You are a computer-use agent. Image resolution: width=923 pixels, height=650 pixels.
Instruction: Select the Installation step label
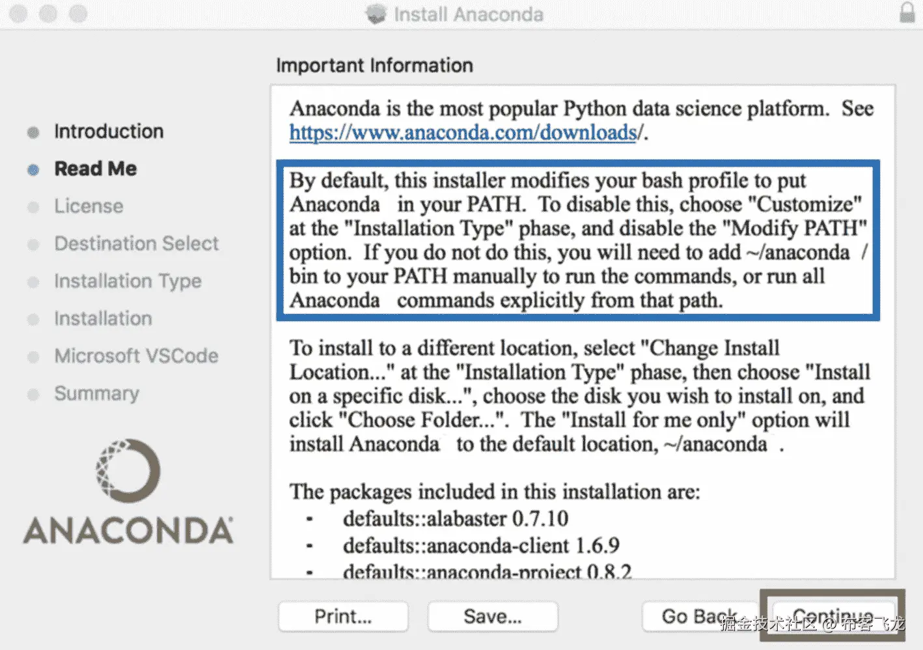point(103,318)
